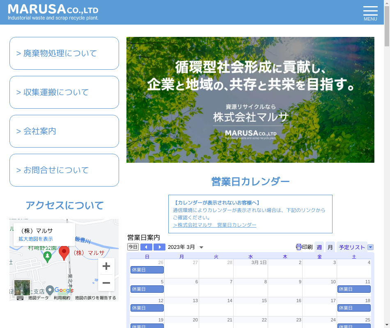Open map keyboard shortcuts icon
The image size is (390, 328).
(x=20, y=298)
